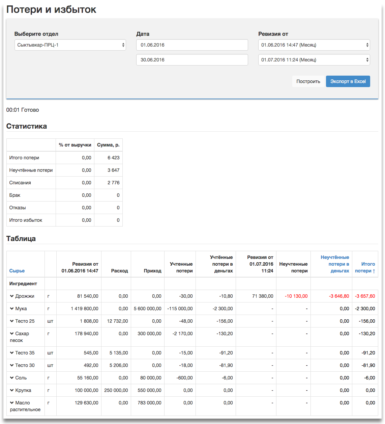The image size is (385, 424).
Task: Expand the Соль row chevron
Action: point(12,378)
